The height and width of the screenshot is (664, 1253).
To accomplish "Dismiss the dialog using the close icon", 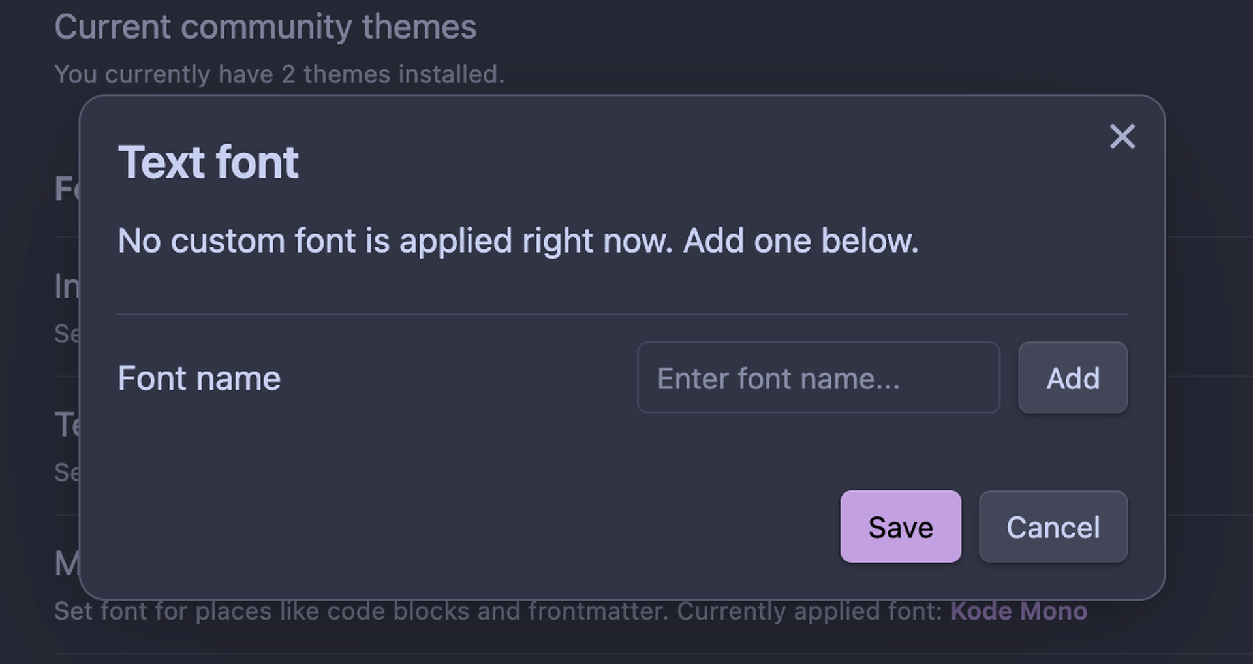I will [1123, 136].
